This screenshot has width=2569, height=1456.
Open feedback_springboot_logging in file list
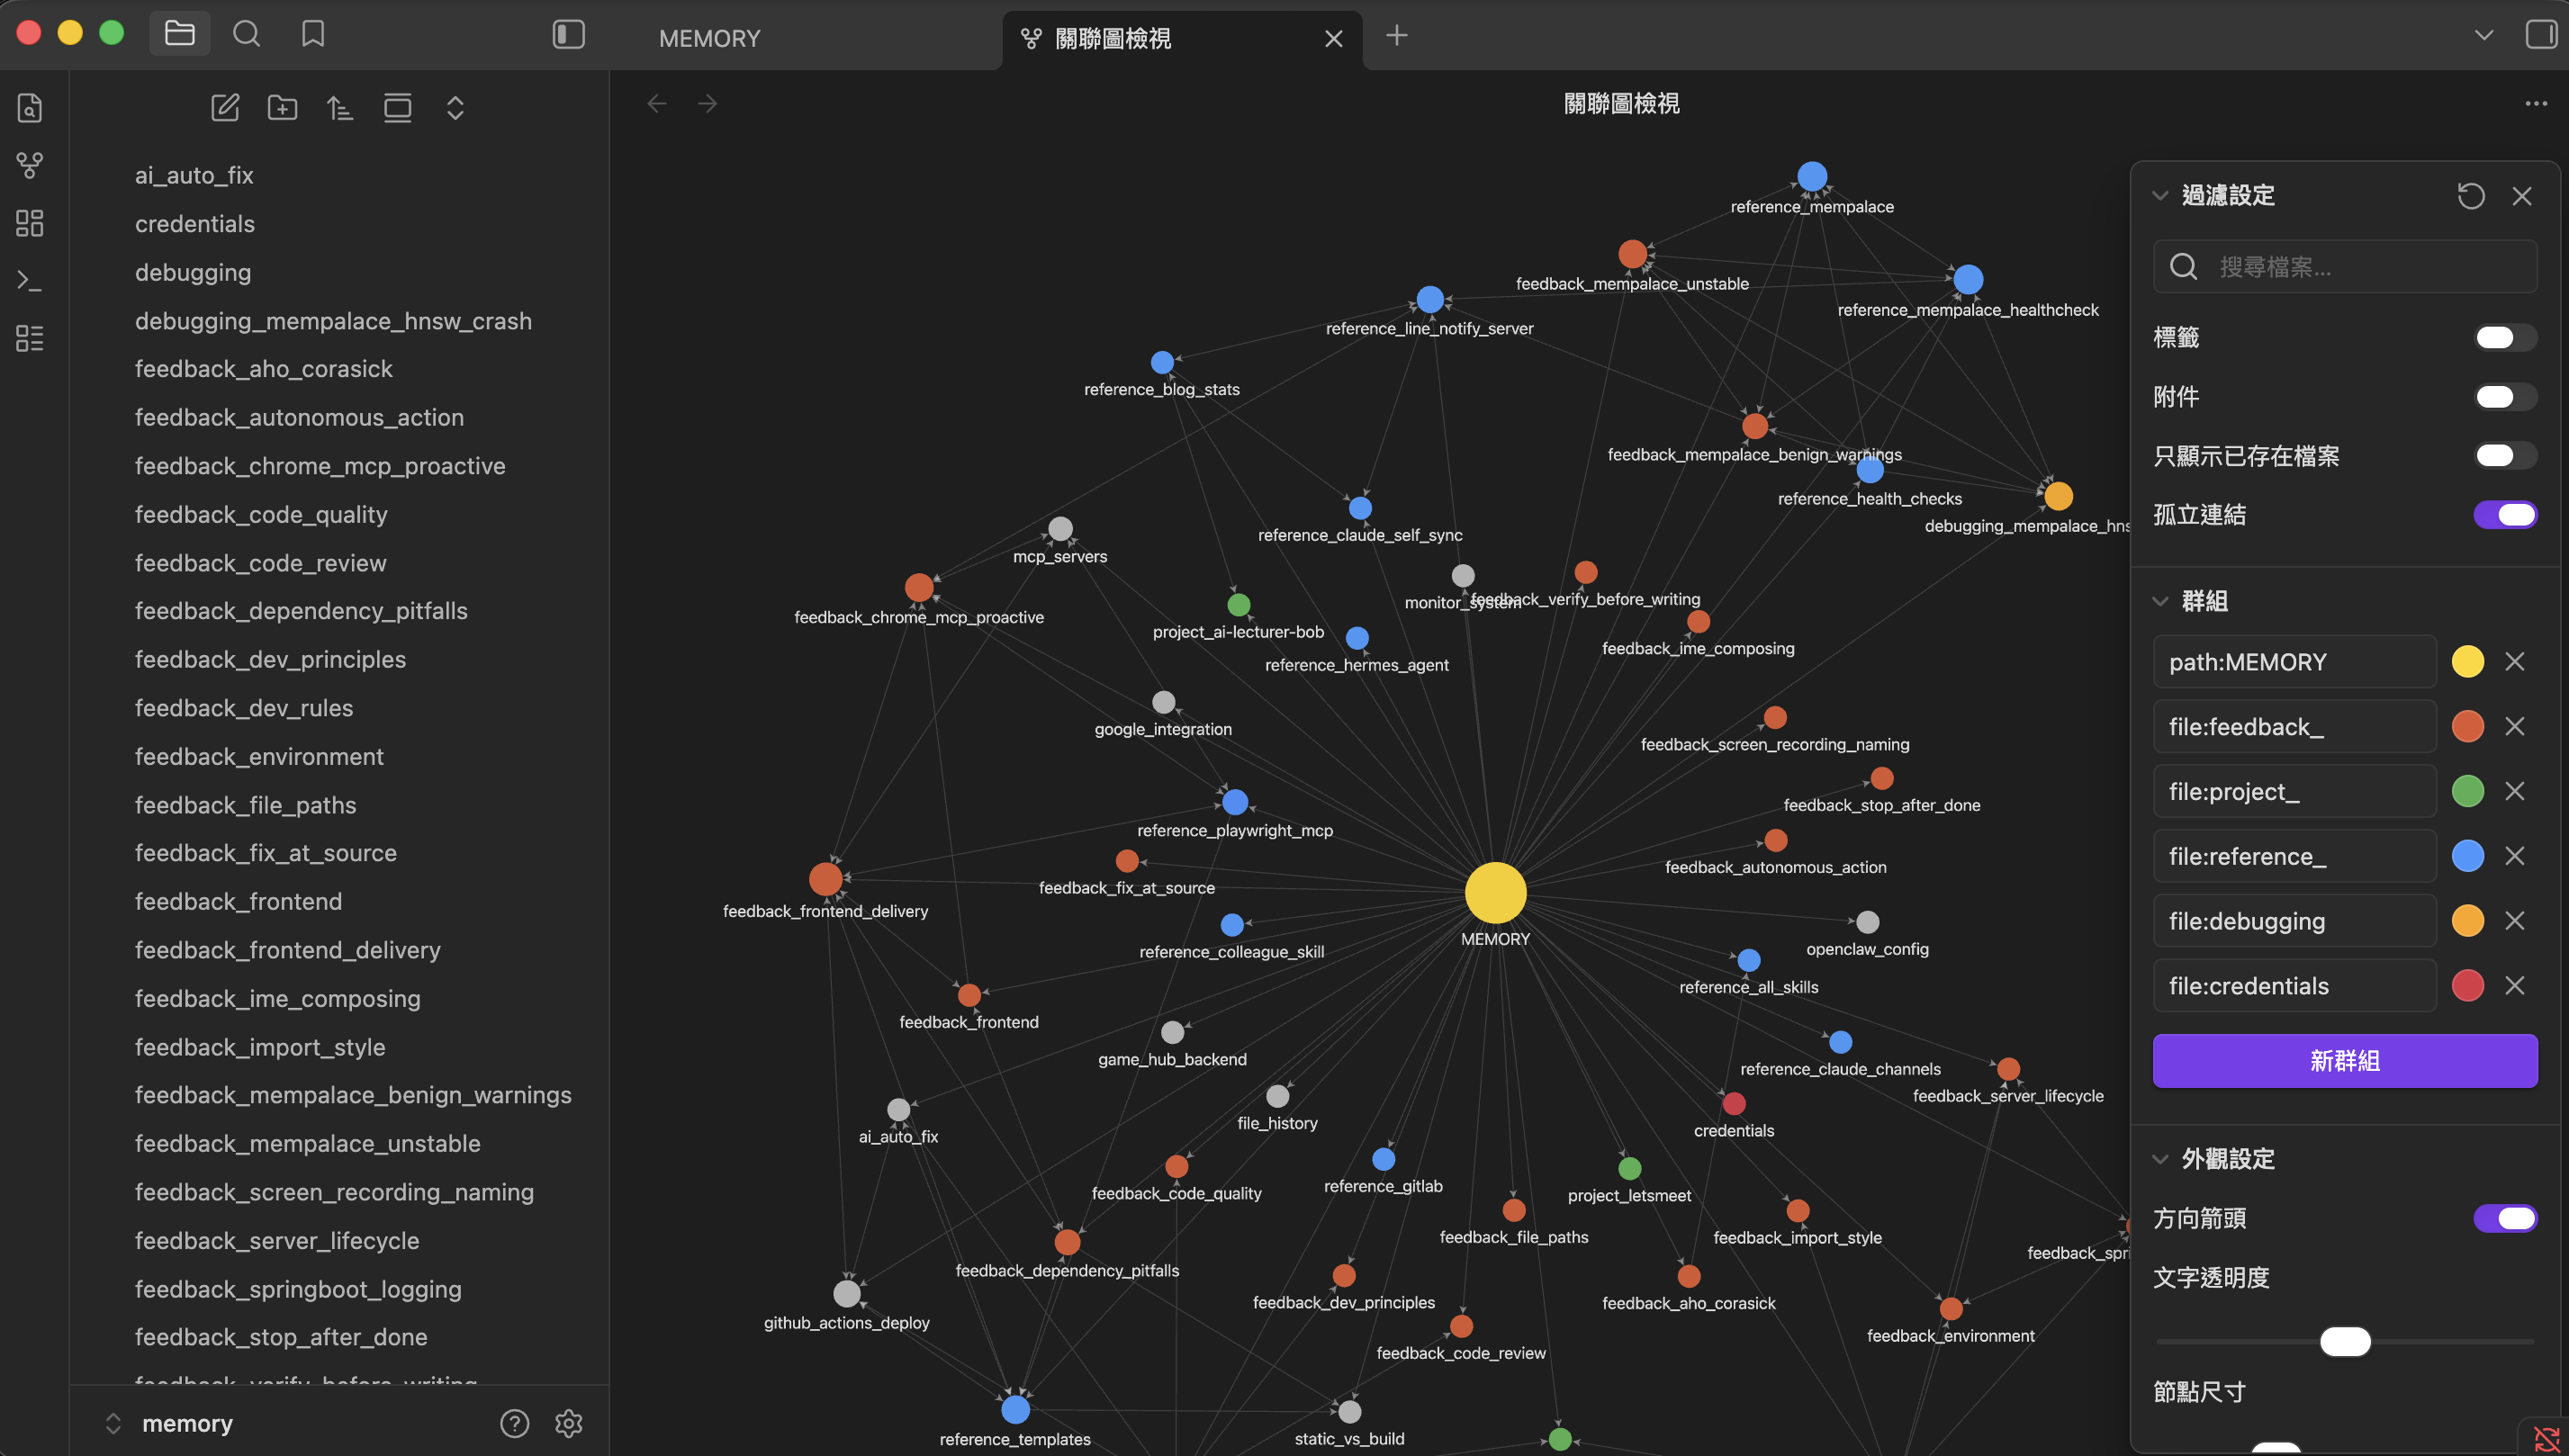click(x=298, y=1289)
